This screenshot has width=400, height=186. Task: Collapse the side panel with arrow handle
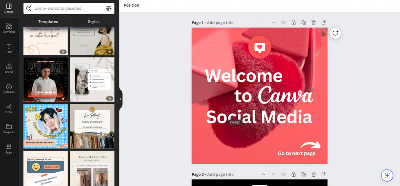(x=121, y=99)
